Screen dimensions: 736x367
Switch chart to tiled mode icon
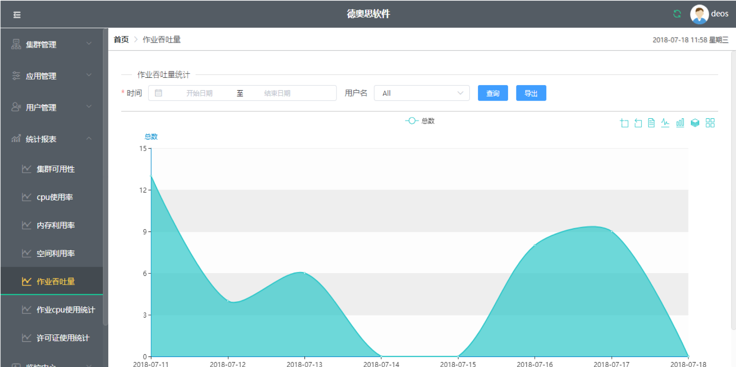coord(710,123)
